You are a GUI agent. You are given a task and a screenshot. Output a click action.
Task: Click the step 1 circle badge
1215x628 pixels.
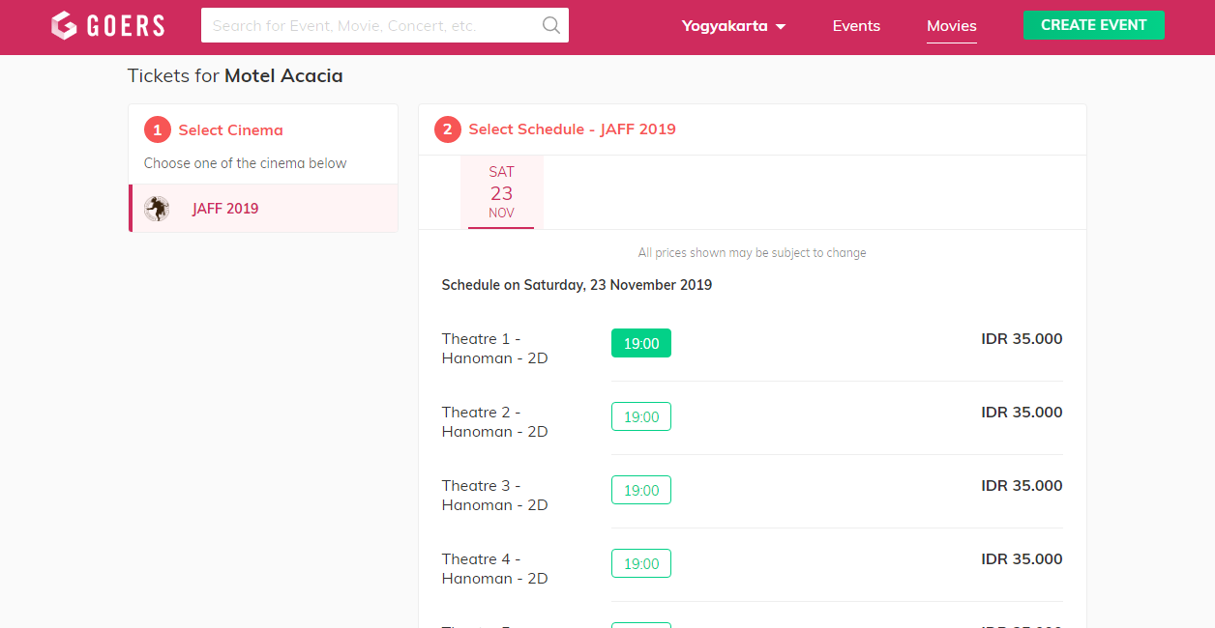click(x=157, y=129)
